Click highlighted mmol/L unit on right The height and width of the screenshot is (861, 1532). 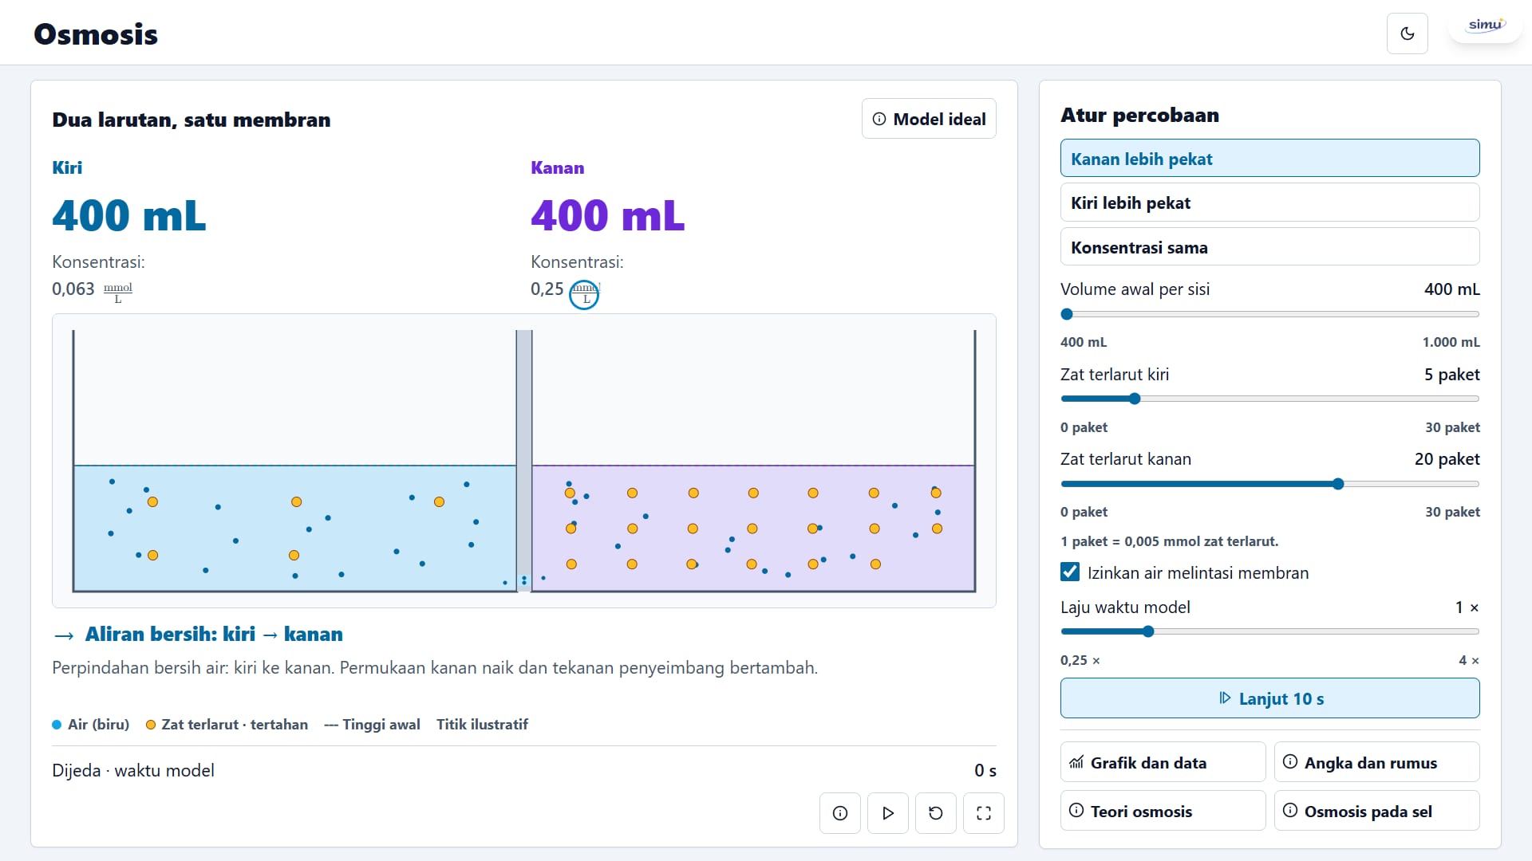tap(584, 293)
